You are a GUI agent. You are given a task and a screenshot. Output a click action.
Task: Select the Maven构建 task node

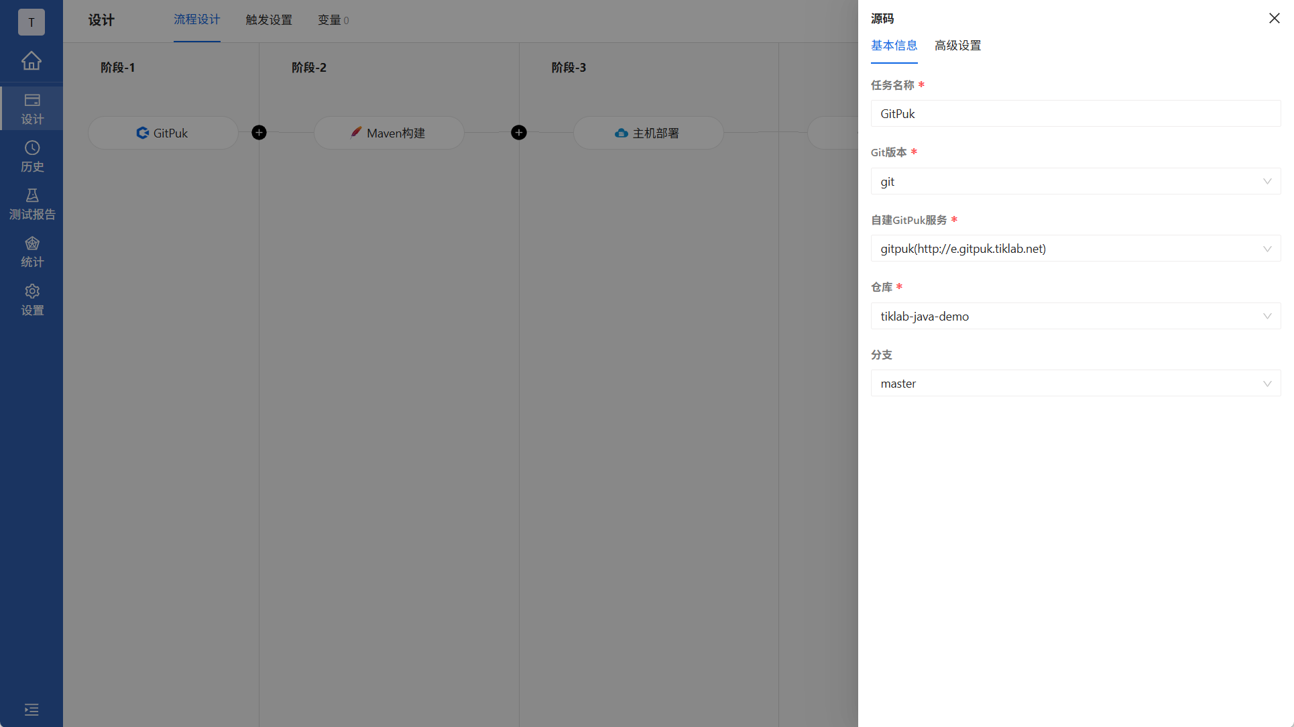coord(389,133)
